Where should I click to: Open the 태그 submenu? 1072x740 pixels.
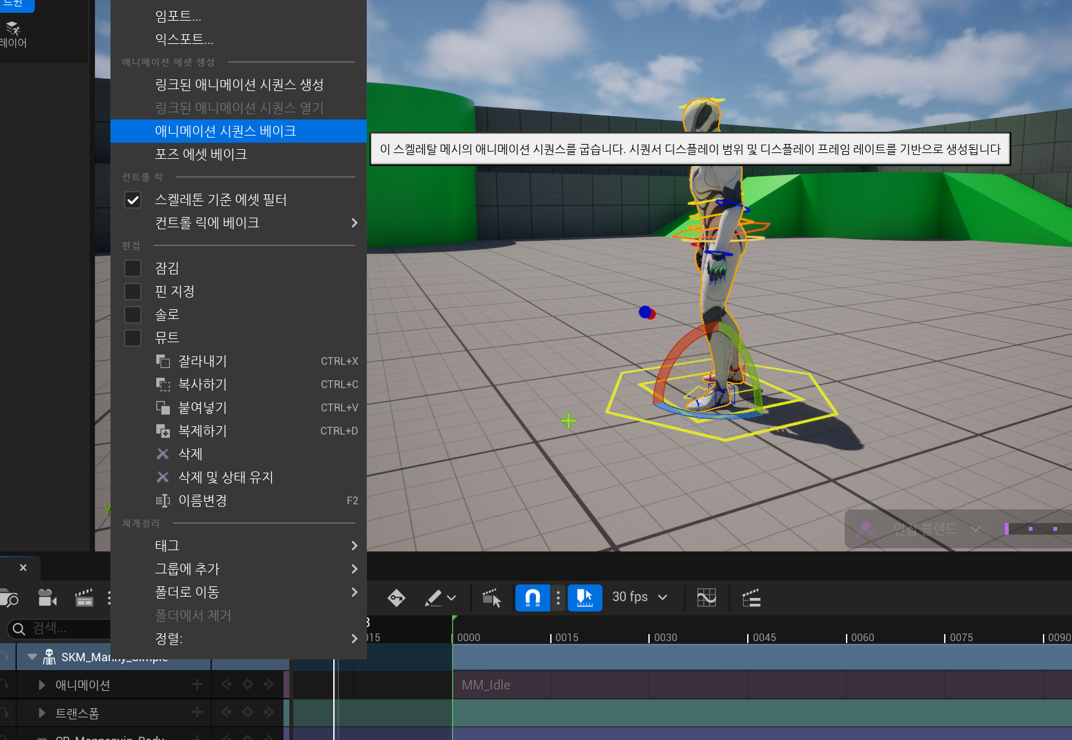(x=238, y=546)
